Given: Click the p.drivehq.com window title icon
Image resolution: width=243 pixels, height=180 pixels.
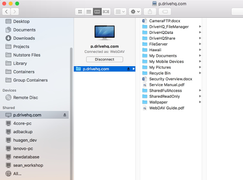Looking at the screenshot, I should [154, 4].
